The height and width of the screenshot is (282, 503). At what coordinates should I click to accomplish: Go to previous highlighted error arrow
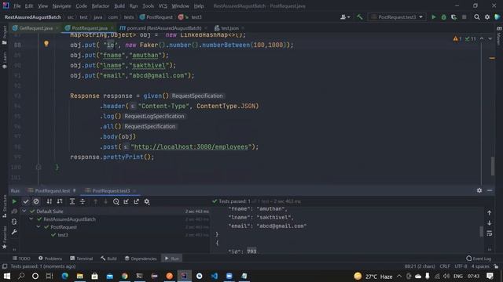pos(482,38)
